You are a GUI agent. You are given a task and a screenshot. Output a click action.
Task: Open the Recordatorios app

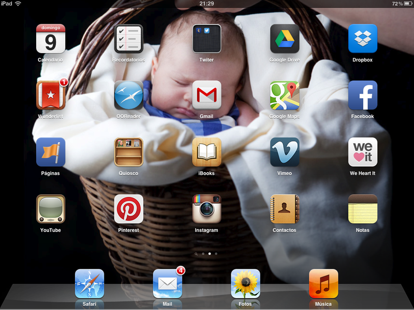[128, 39]
